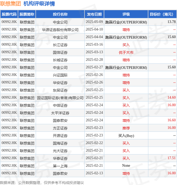Click target price 13.78
The image size is (177, 185).
[x=172, y=22]
